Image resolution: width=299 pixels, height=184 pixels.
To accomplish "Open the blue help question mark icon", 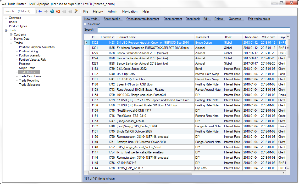I will coord(52,11).
